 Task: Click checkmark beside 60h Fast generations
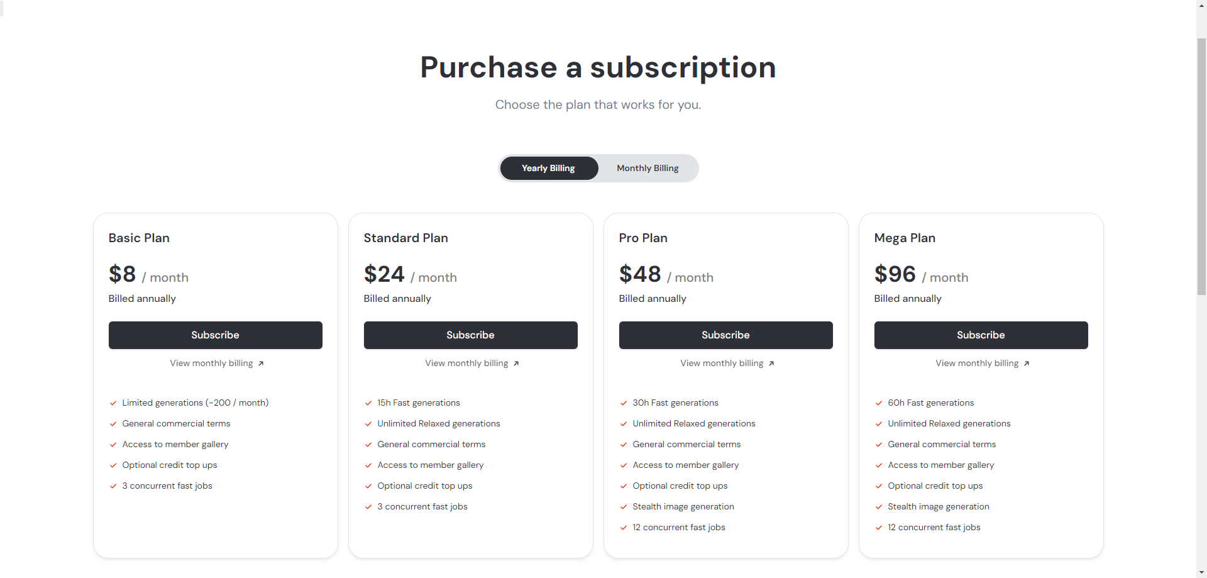879,403
